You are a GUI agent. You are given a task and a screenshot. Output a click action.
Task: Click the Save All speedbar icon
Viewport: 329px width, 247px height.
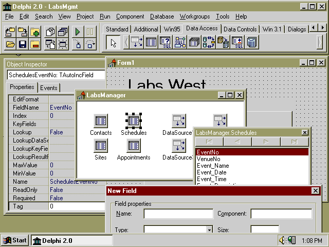pos(23,32)
